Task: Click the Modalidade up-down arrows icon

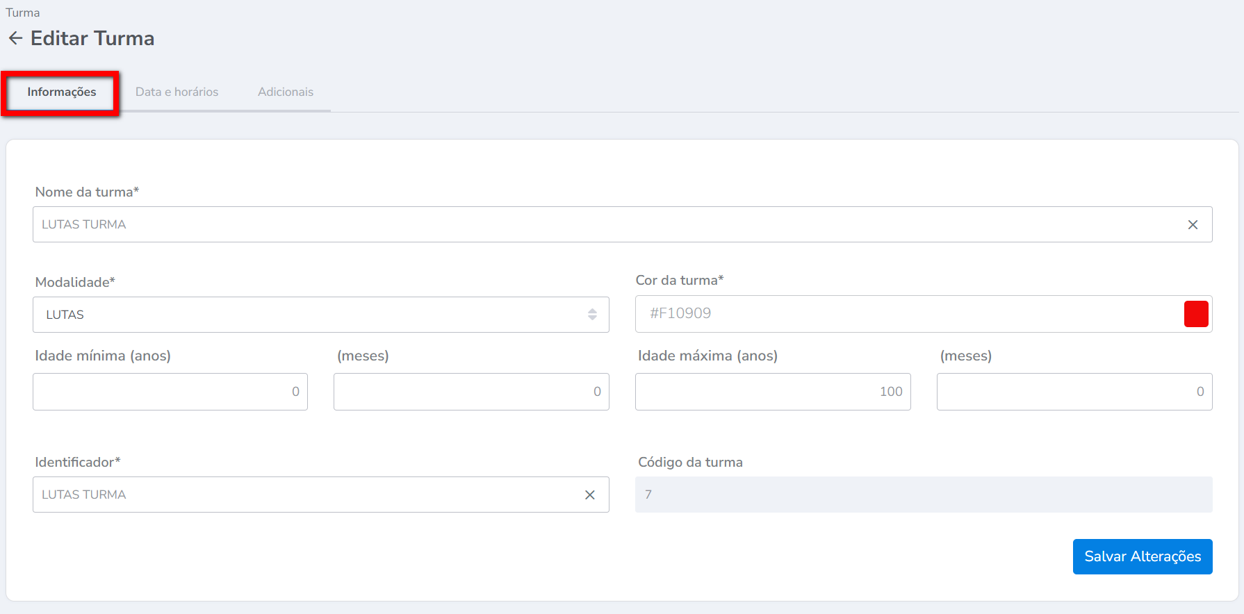Action: tap(592, 315)
